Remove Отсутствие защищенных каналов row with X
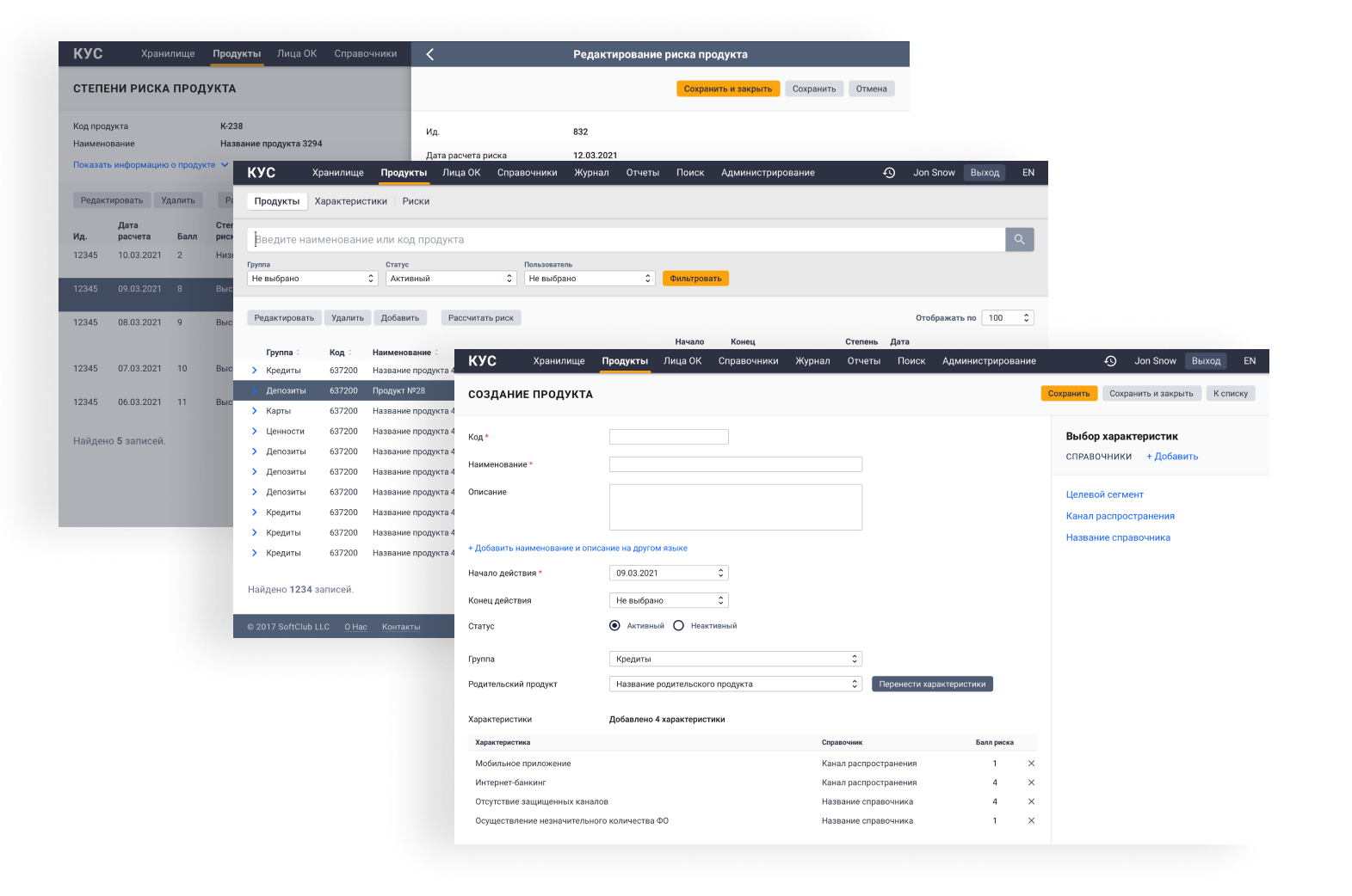This screenshot has width=1352, height=896. point(1031,801)
